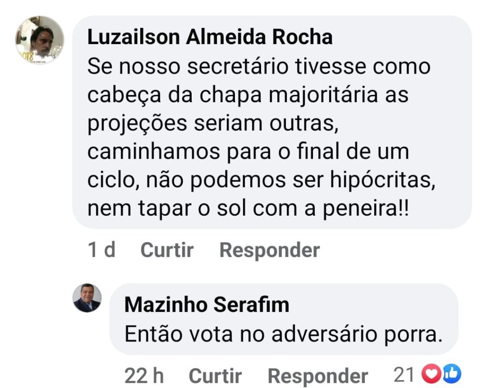The height and width of the screenshot is (388, 487).
Task: Click the line "Se nosso secretário tivesse como"
Action: [259, 66]
